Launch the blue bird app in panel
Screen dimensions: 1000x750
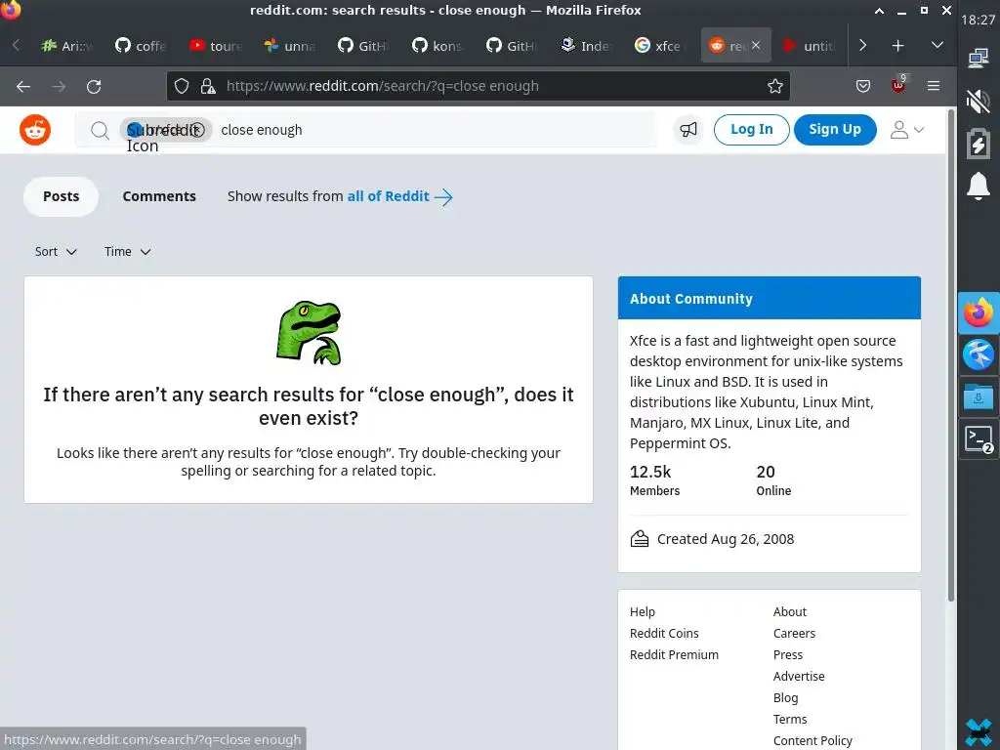tap(979, 355)
